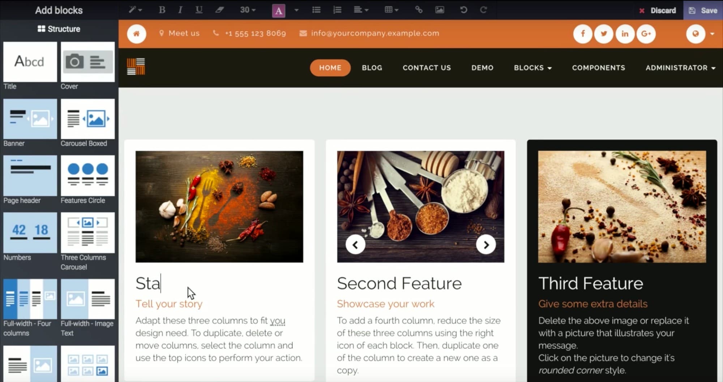The image size is (723, 382).
Task: Select the Contact Us navigation item
Action: click(x=427, y=68)
